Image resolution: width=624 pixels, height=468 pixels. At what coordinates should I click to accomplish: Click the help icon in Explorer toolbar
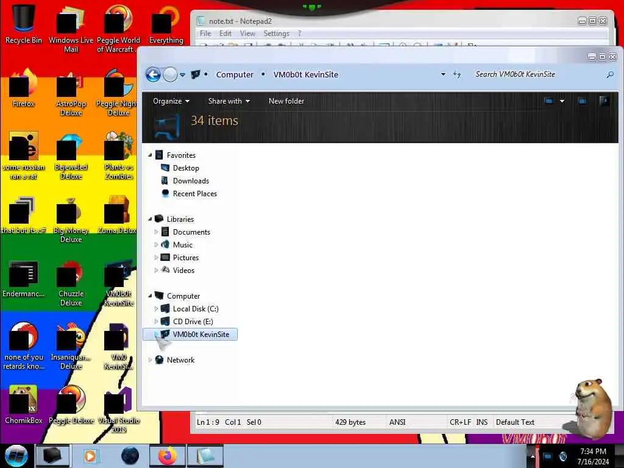coord(604,101)
